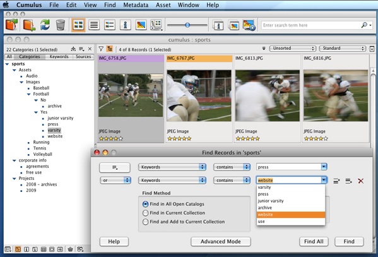Click the Find All button

314,242
